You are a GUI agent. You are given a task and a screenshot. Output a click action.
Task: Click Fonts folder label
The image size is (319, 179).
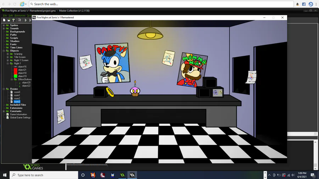click(x=13, y=45)
